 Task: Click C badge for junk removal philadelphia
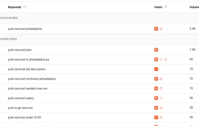tap(161, 29)
